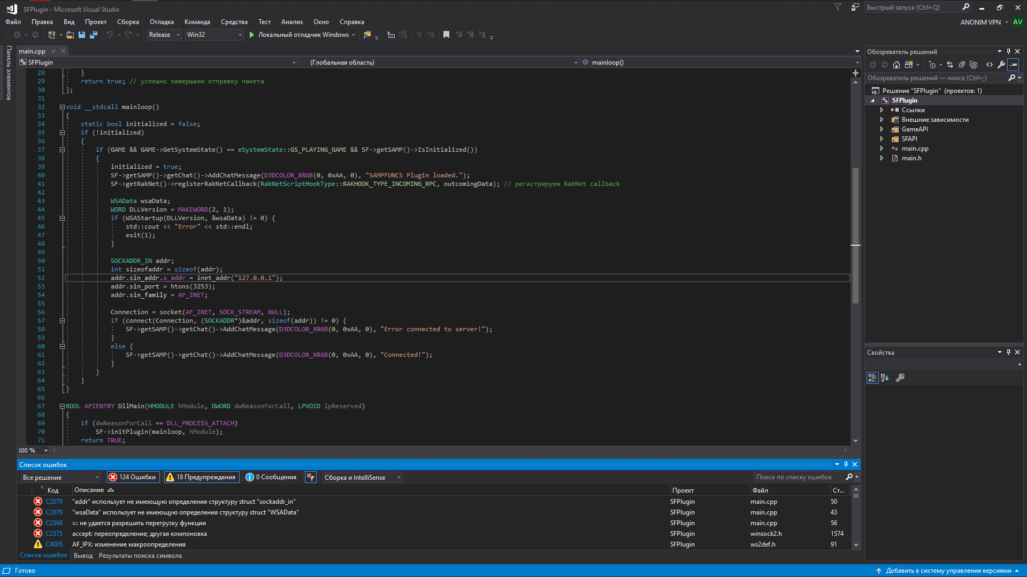Sync with active document in Solution Explorer
Image resolution: width=1027 pixels, height=577 pixels.
[950, 65]
